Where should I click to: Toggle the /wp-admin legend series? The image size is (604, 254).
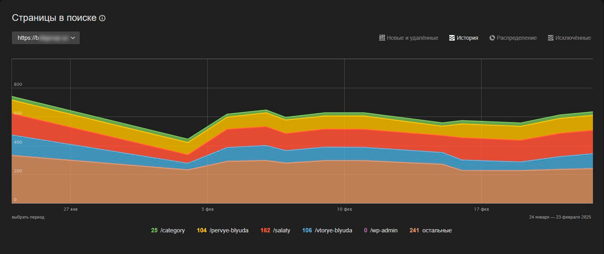tap(381, 230)
